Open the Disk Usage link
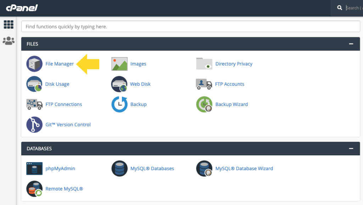 57,84
